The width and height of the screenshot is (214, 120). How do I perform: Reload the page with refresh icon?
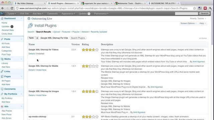coord(12,8)
